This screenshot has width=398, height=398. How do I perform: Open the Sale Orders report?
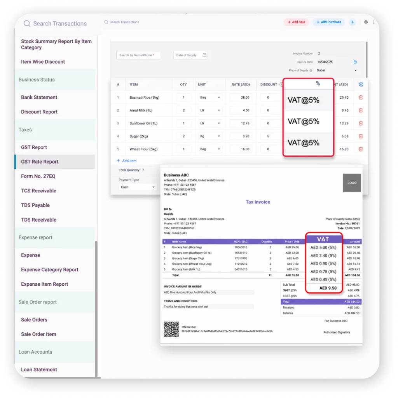pyautogui.click(x=34, y=319)
